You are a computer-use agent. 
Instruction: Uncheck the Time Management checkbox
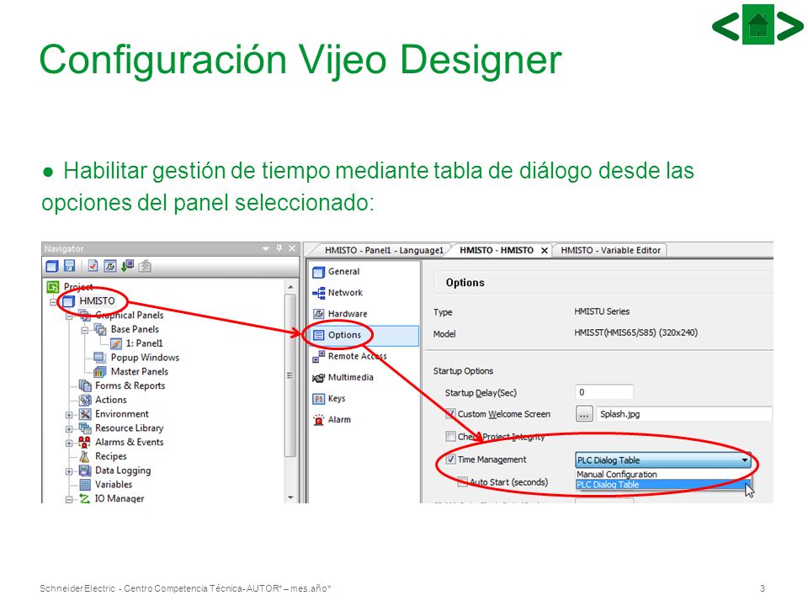point(450,460)
